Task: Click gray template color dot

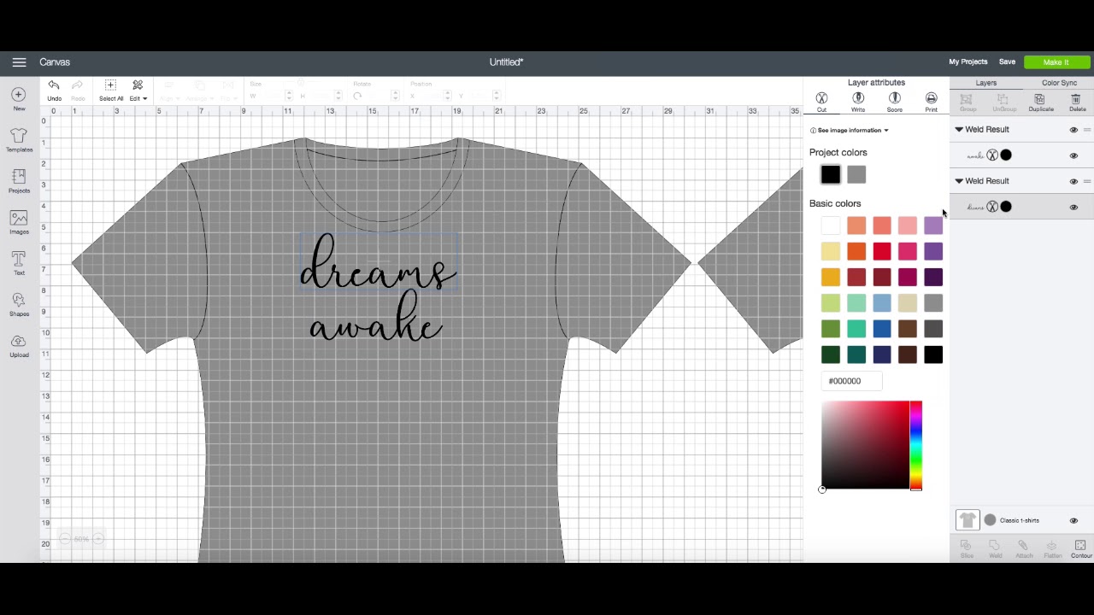Action: click(990, 520)
